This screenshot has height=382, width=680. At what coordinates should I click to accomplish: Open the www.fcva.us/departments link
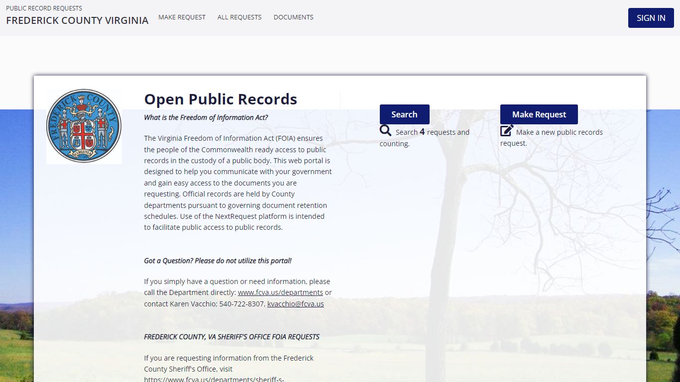[x=280, y=292]
